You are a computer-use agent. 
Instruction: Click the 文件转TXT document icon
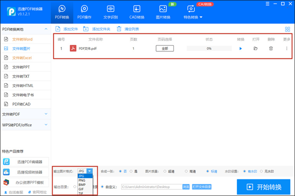tap(6, 76)
